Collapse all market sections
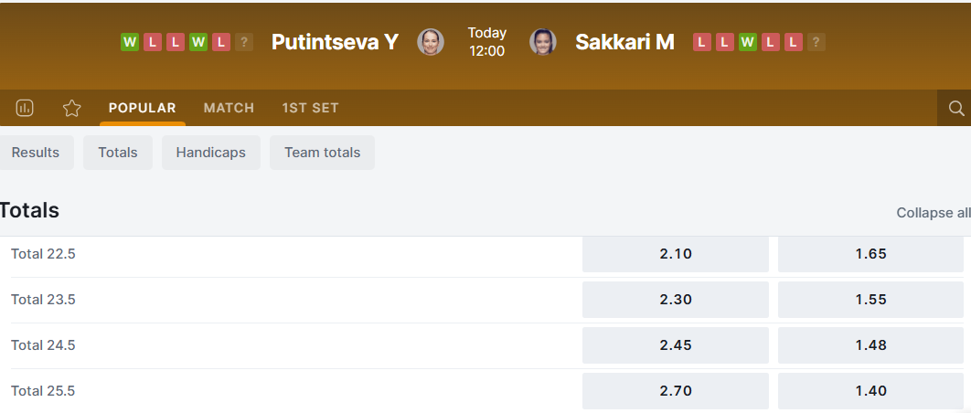The height and width of the screenshot is (413, 971). click(933, 213)
